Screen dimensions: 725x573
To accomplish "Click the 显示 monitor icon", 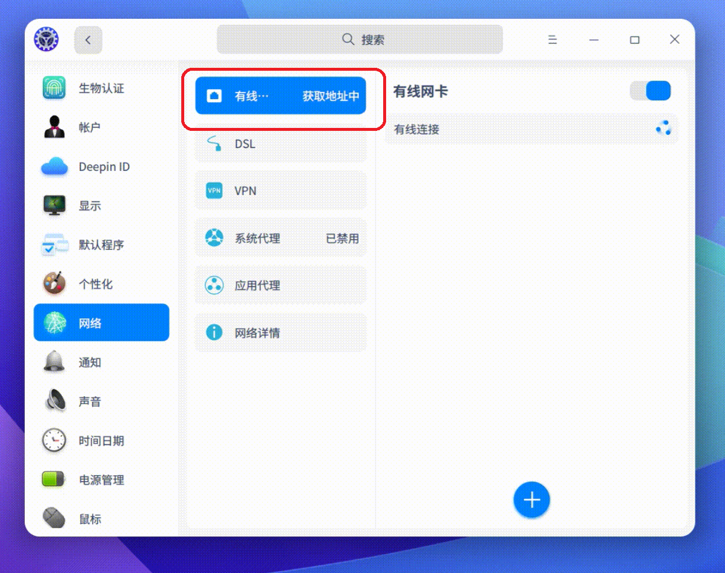I will coord(54,206).
